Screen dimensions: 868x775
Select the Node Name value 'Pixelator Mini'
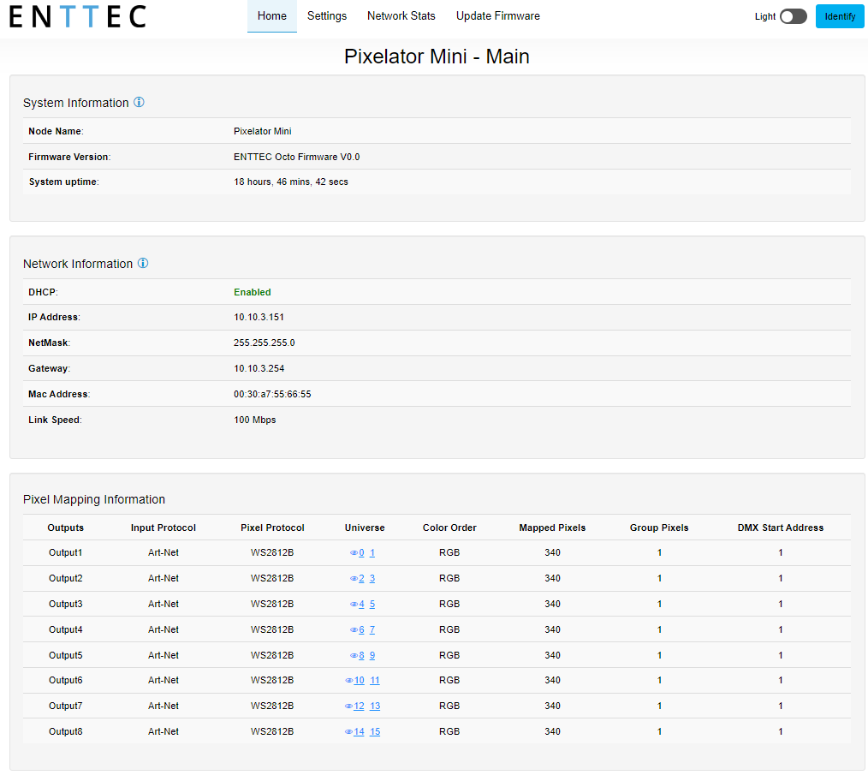click(263, 131)
